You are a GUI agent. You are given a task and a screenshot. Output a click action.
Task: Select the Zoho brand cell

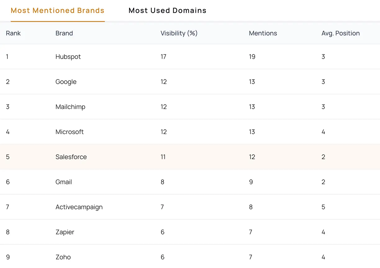coord(63,257)
